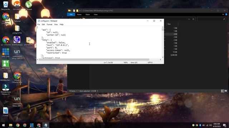Click the "10 items" status text in Explorer
Viewport: 229px width, 128px height.
[x=72, y=91]
